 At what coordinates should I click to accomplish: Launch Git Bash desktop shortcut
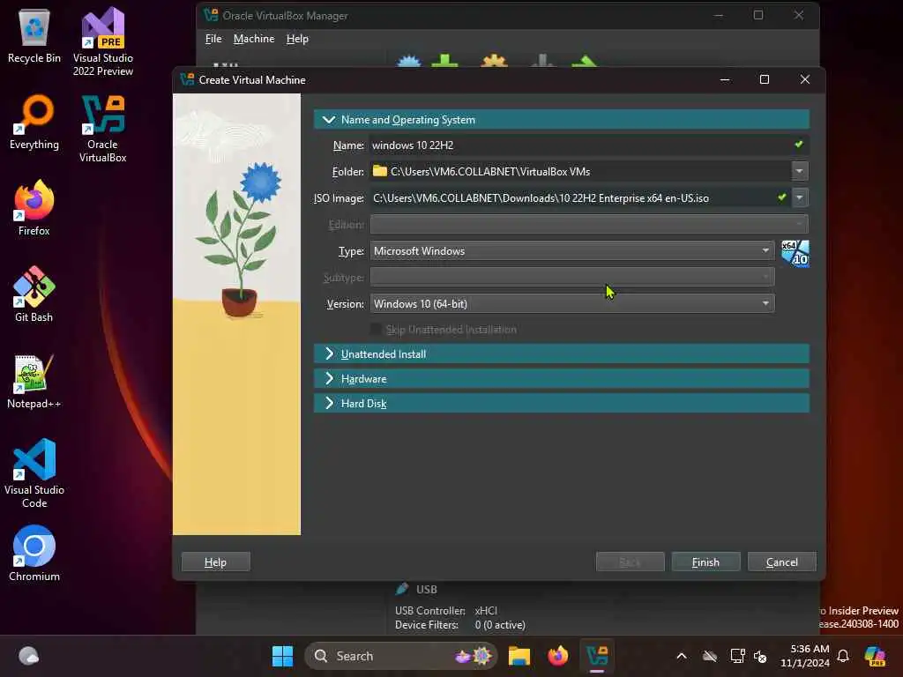point(34,294)
